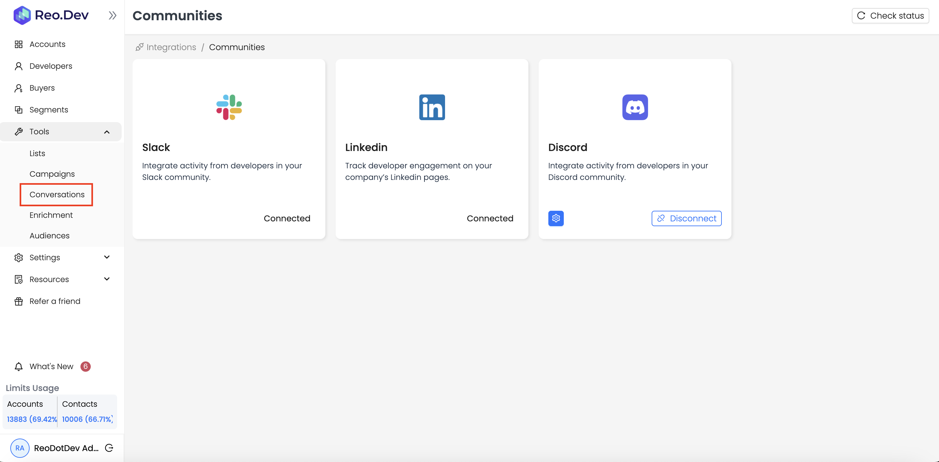Go to the Accounts page
The height and width of the screenshot is (462, 939).
(x=47, y=44)
